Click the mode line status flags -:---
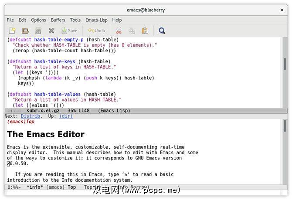The width and height of the screenshot is (292, 200). click(14, 111)
